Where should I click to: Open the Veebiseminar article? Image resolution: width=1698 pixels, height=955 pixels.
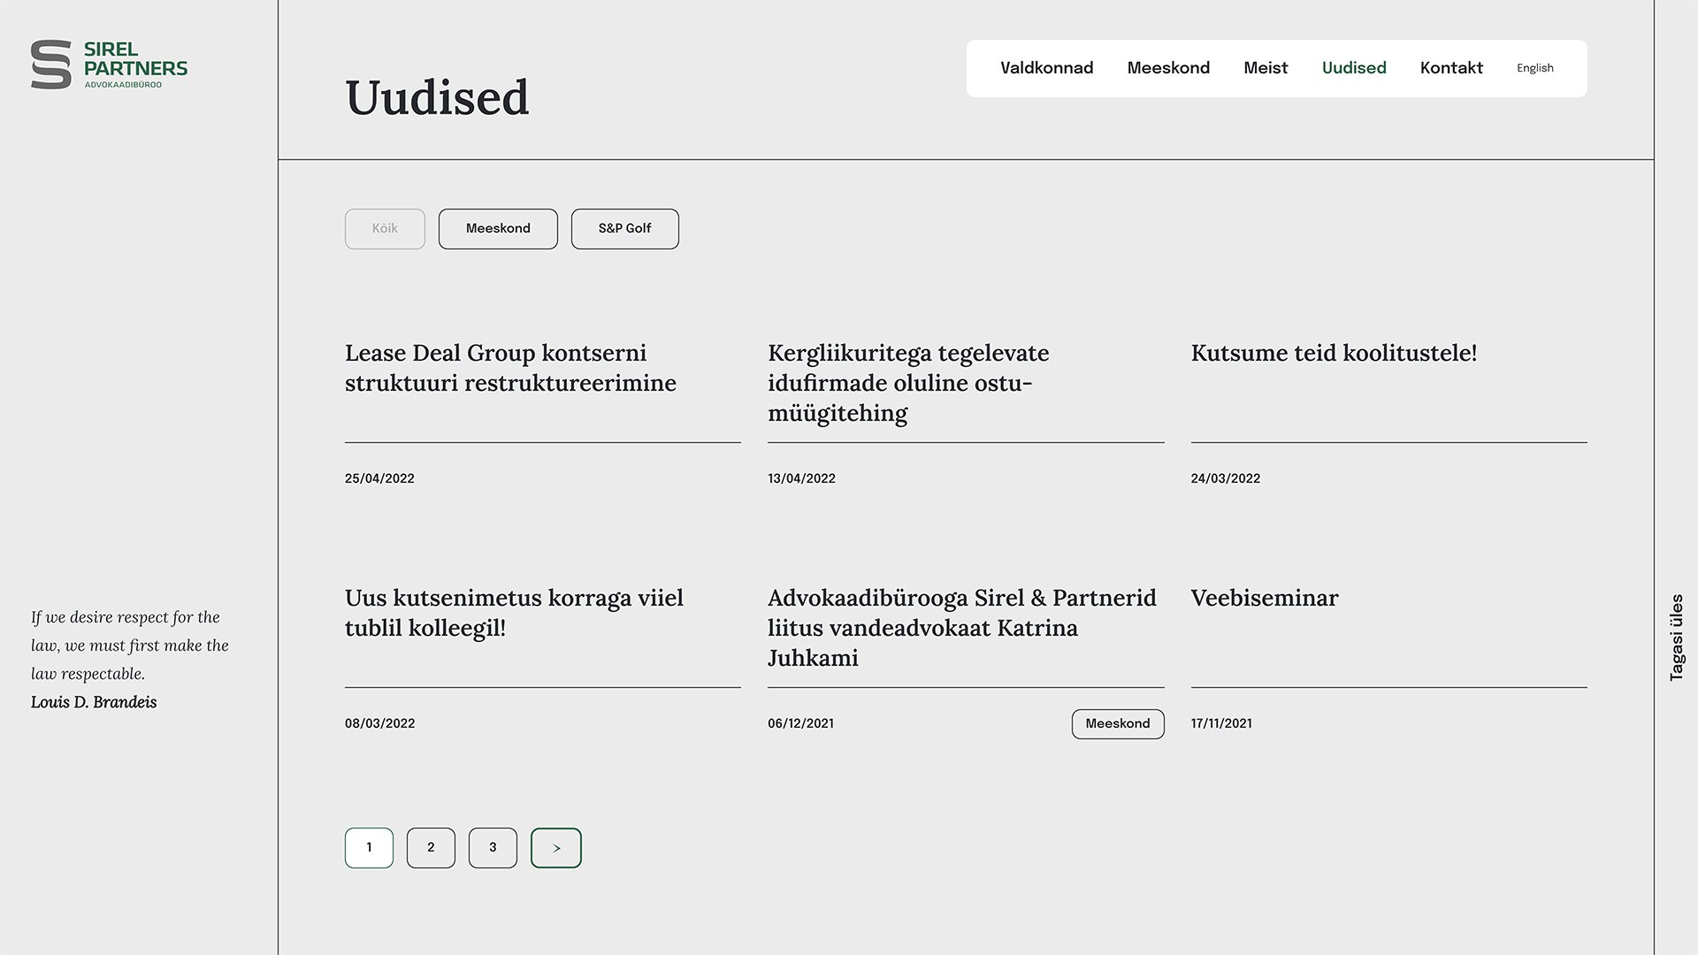[x=1265, y=598]
